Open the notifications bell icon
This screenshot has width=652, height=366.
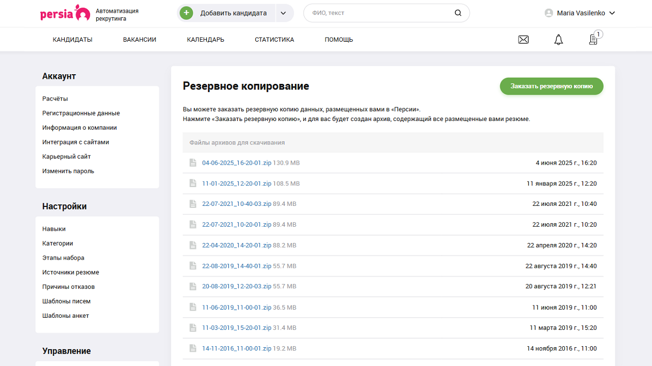[x=558, y=39]
